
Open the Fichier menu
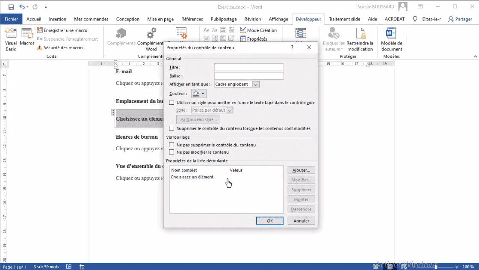[11, 19]
